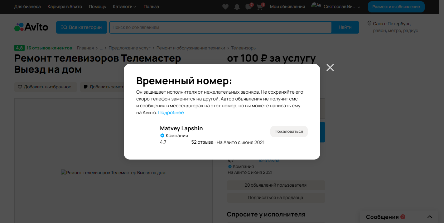Expand the breadcrumb ellipsis

(x=101, y=48)
